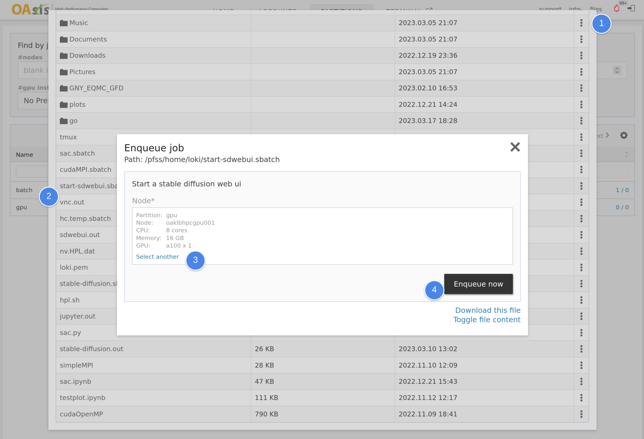644x439 pixels.
Task: Open the GNY_EQMC_GFD folder
Action: click(x=92, y=88)
